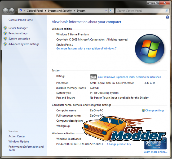Minimize the System window
The height and width of the screenshot is (159, 172).
coord(150,3)
